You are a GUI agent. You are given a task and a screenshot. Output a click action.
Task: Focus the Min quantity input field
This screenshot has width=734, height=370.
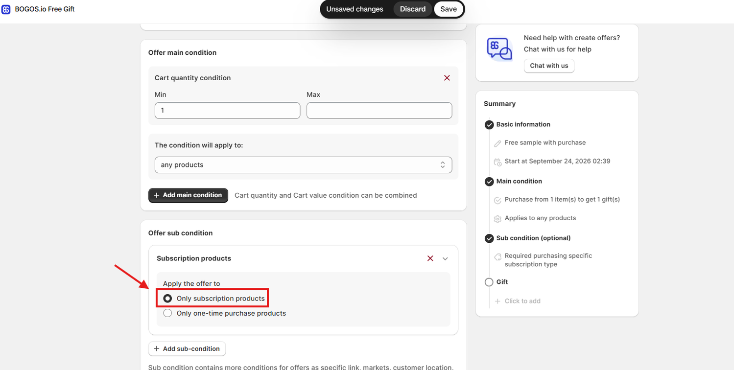coord(227,111)
